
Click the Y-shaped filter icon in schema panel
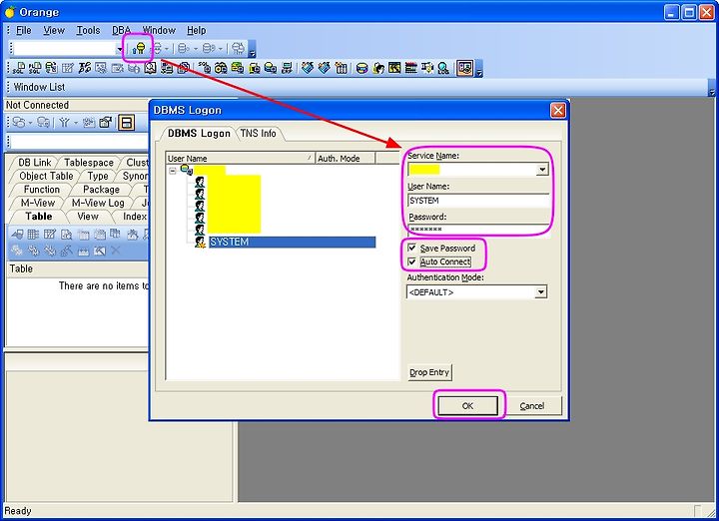point(64,123)
